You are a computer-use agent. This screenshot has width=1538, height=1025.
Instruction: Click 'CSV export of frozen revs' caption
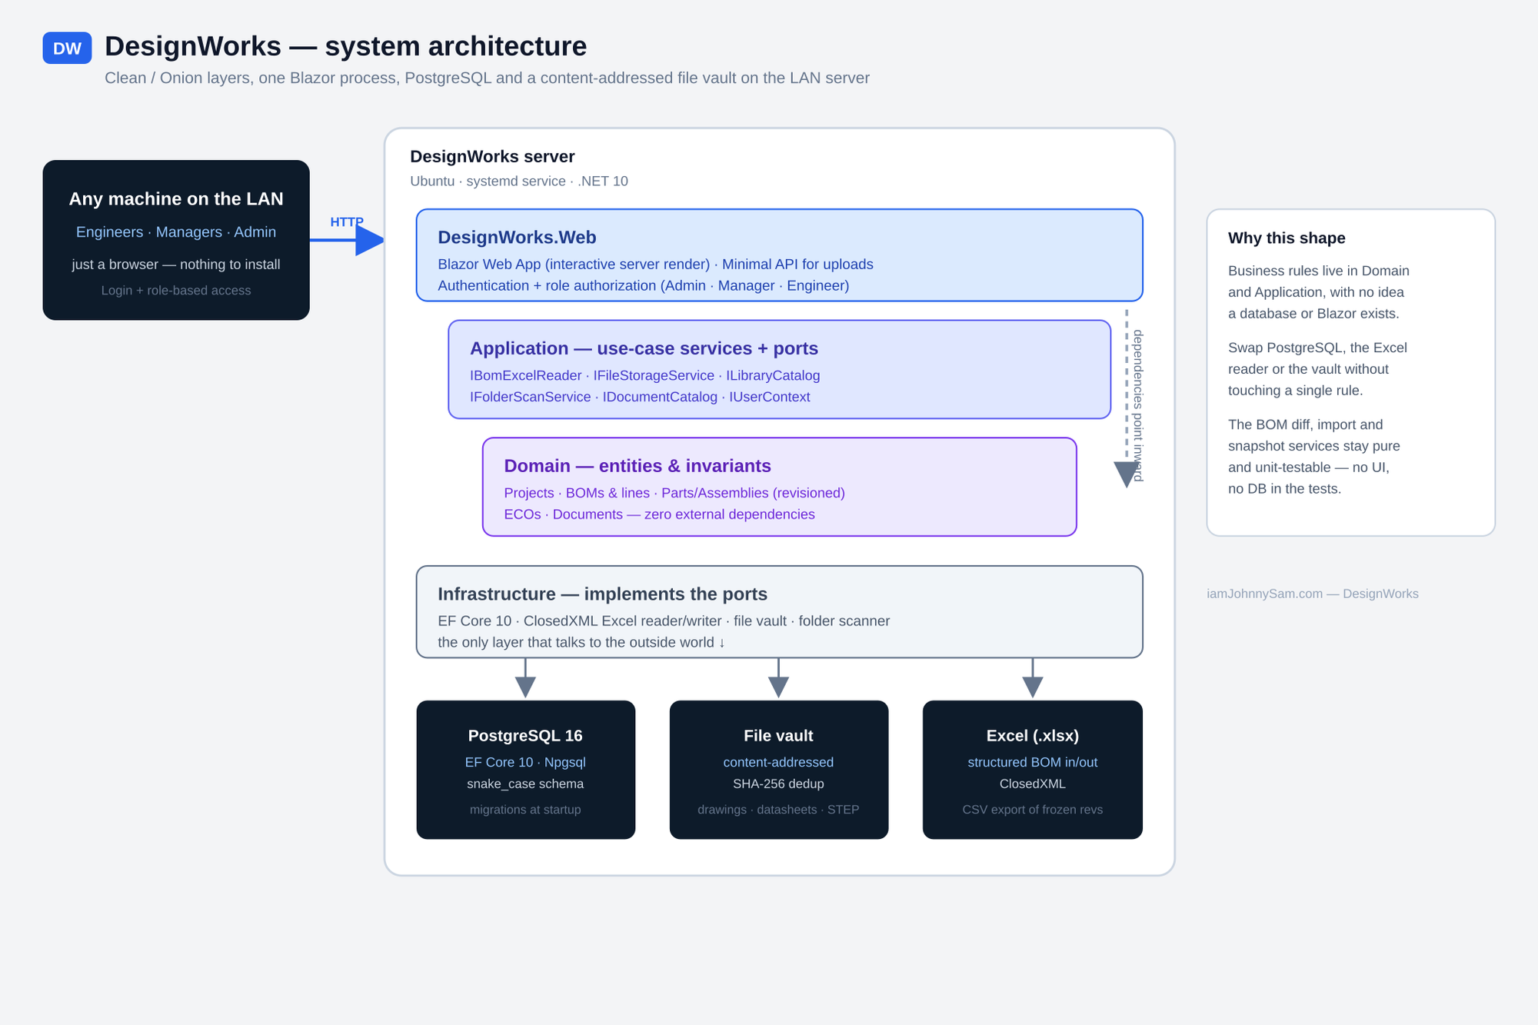[1032, 809]
